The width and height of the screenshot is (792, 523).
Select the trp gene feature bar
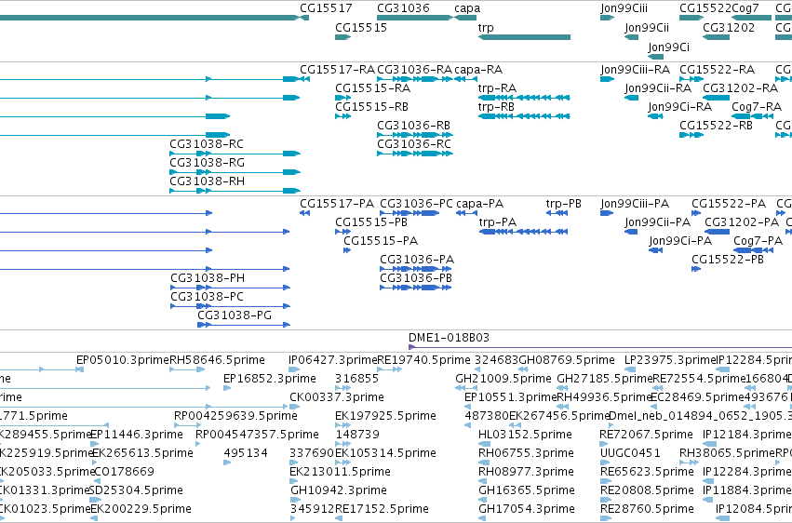tap(524, 37)
